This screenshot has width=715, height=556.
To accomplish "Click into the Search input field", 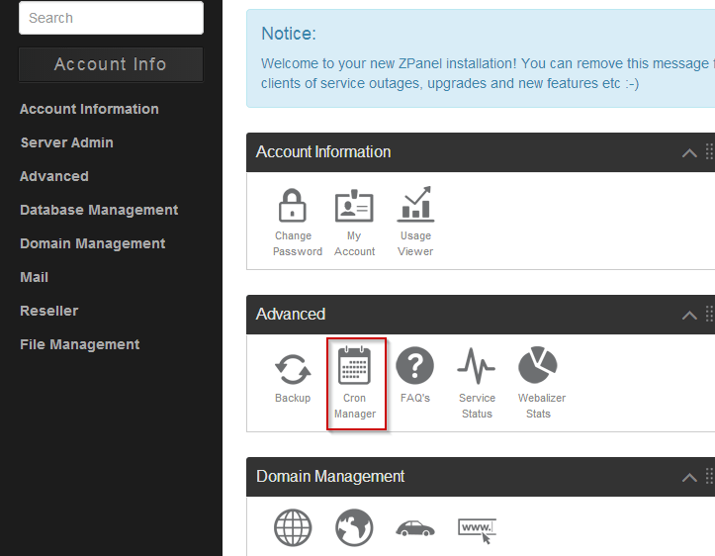I will coord(111,18).
